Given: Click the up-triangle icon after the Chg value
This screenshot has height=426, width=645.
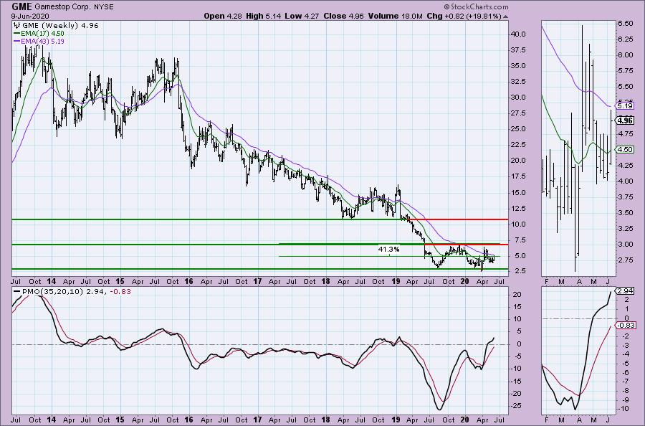Looking at the screenshot, I should (505, 16).
